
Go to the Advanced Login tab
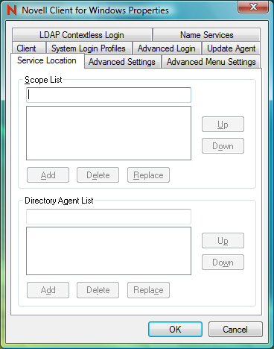click(x=167, y=48)
